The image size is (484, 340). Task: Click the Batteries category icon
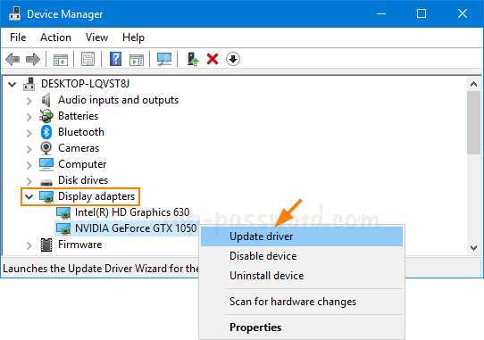pyautogui.click(x=46, y=116)
